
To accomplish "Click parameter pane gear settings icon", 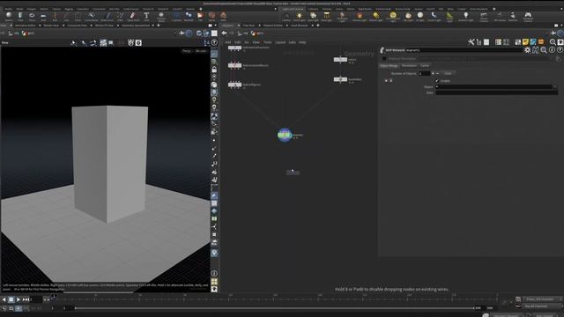I will click(x=527, y=50).
